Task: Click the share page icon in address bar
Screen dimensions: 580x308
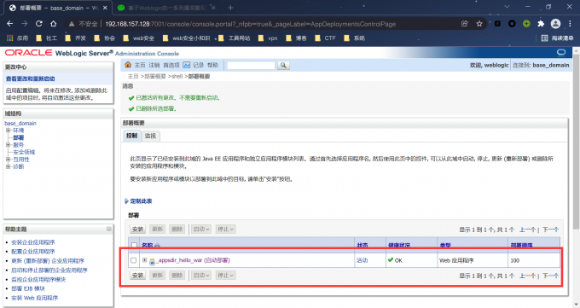Action: coord(465,24)
